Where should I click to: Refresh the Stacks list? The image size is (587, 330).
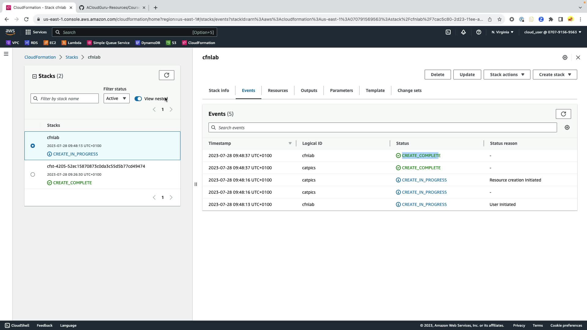click(166, 75)
